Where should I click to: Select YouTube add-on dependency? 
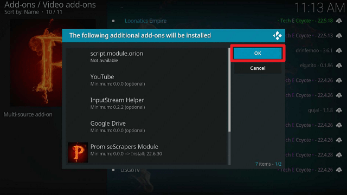point(147,80)
